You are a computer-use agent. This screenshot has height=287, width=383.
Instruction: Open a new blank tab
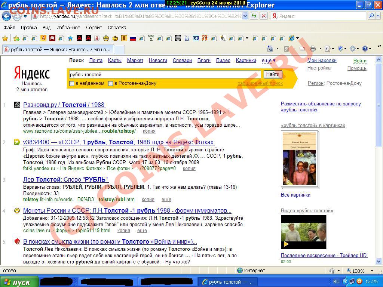click(119, 50)
